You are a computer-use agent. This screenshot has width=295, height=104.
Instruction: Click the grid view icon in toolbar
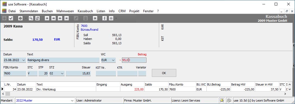(111, 18)
